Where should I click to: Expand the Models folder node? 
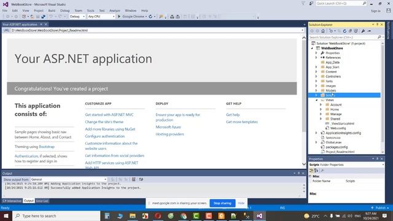pyautogui.click(x=316, y=90)
